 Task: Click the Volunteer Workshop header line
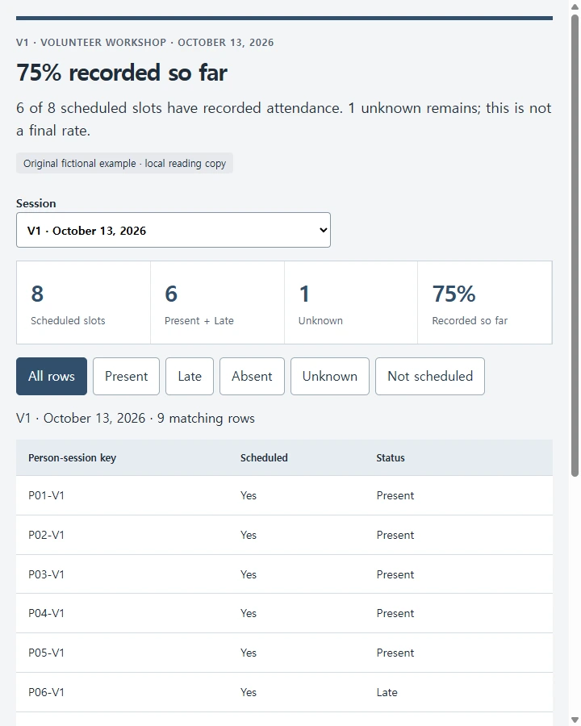[145, 42]
